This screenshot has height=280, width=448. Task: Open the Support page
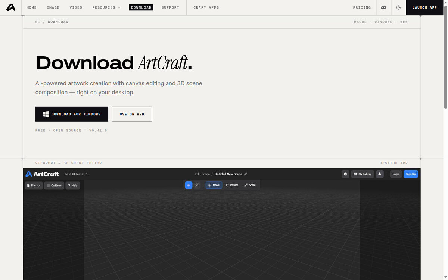tap(170, 7)
